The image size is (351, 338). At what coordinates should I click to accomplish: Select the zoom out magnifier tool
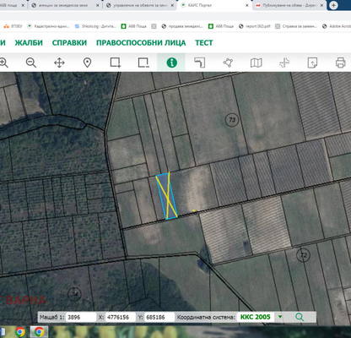pyautogui.click(x=31, y=63)
